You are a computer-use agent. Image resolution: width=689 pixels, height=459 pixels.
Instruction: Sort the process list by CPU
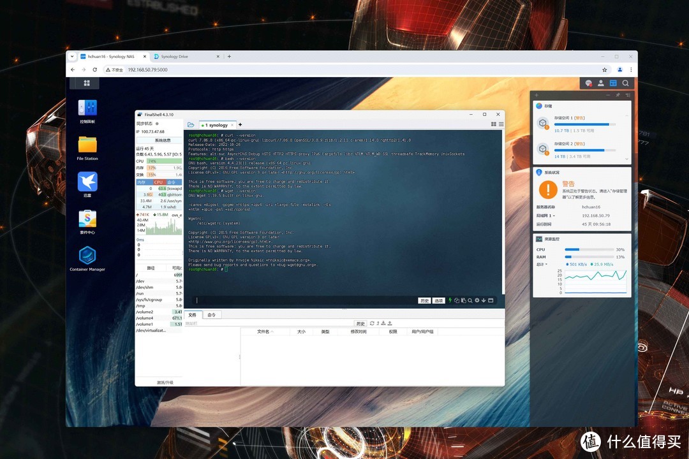[158, 182]
